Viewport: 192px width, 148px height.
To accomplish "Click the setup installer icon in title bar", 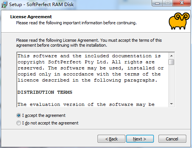I will tap(4, 5).
